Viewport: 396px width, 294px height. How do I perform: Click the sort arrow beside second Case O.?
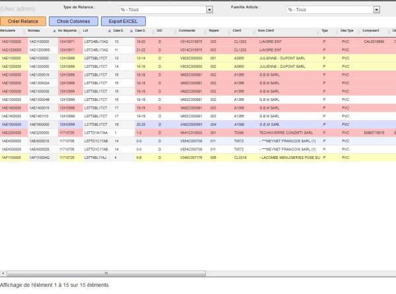131,31
